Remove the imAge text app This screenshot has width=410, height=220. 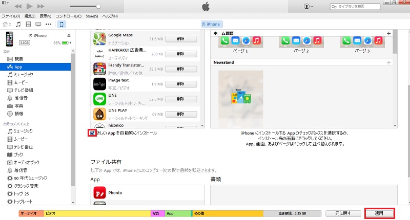click(181, 84)
